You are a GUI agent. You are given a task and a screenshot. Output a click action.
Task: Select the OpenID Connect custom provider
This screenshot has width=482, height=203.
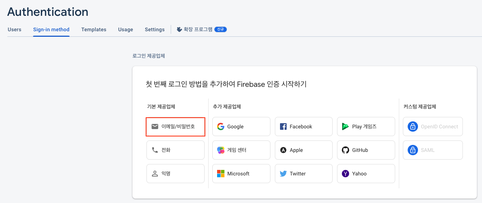pos(433,127)
